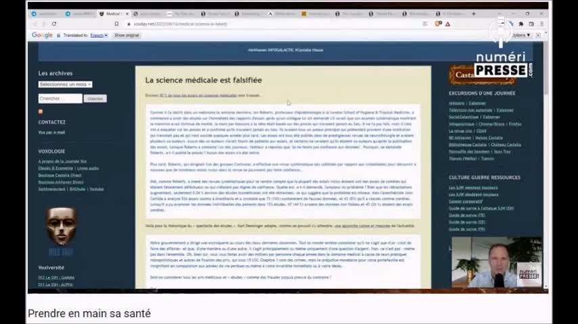578x324 pixels.
Task: Open translate Options dropdown
Action: pos(521,35)
